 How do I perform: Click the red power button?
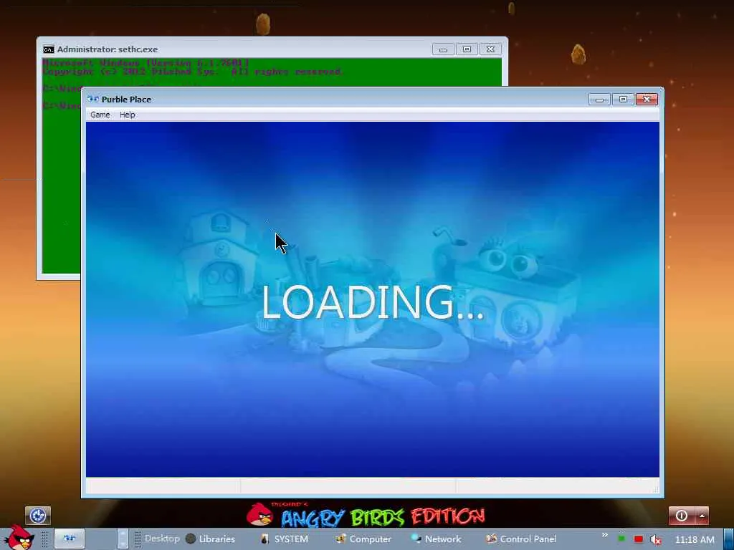[681, 516]
